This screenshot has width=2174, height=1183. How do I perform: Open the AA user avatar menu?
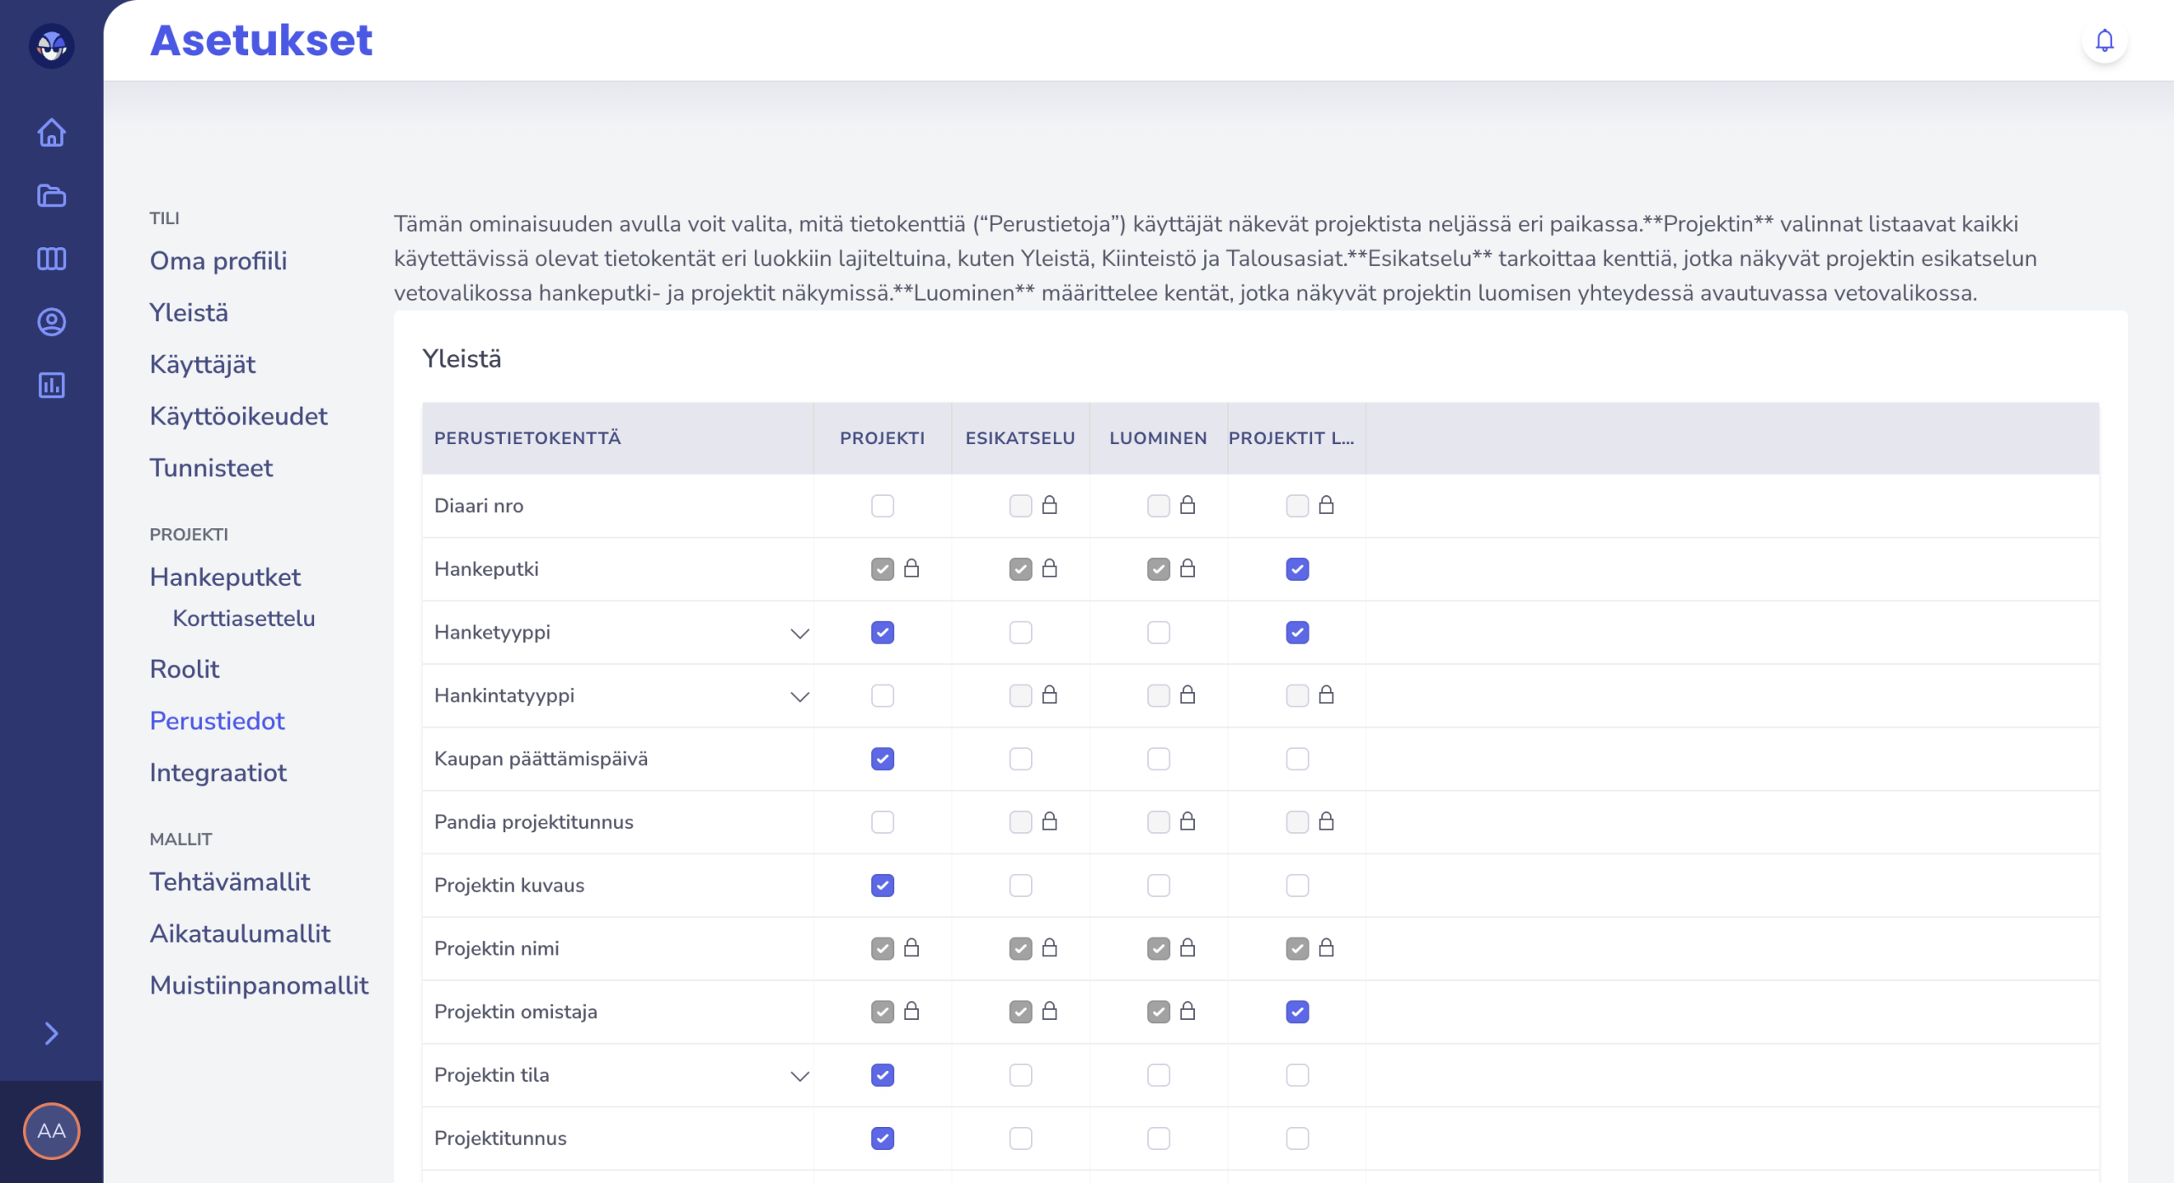point(51,1130)
